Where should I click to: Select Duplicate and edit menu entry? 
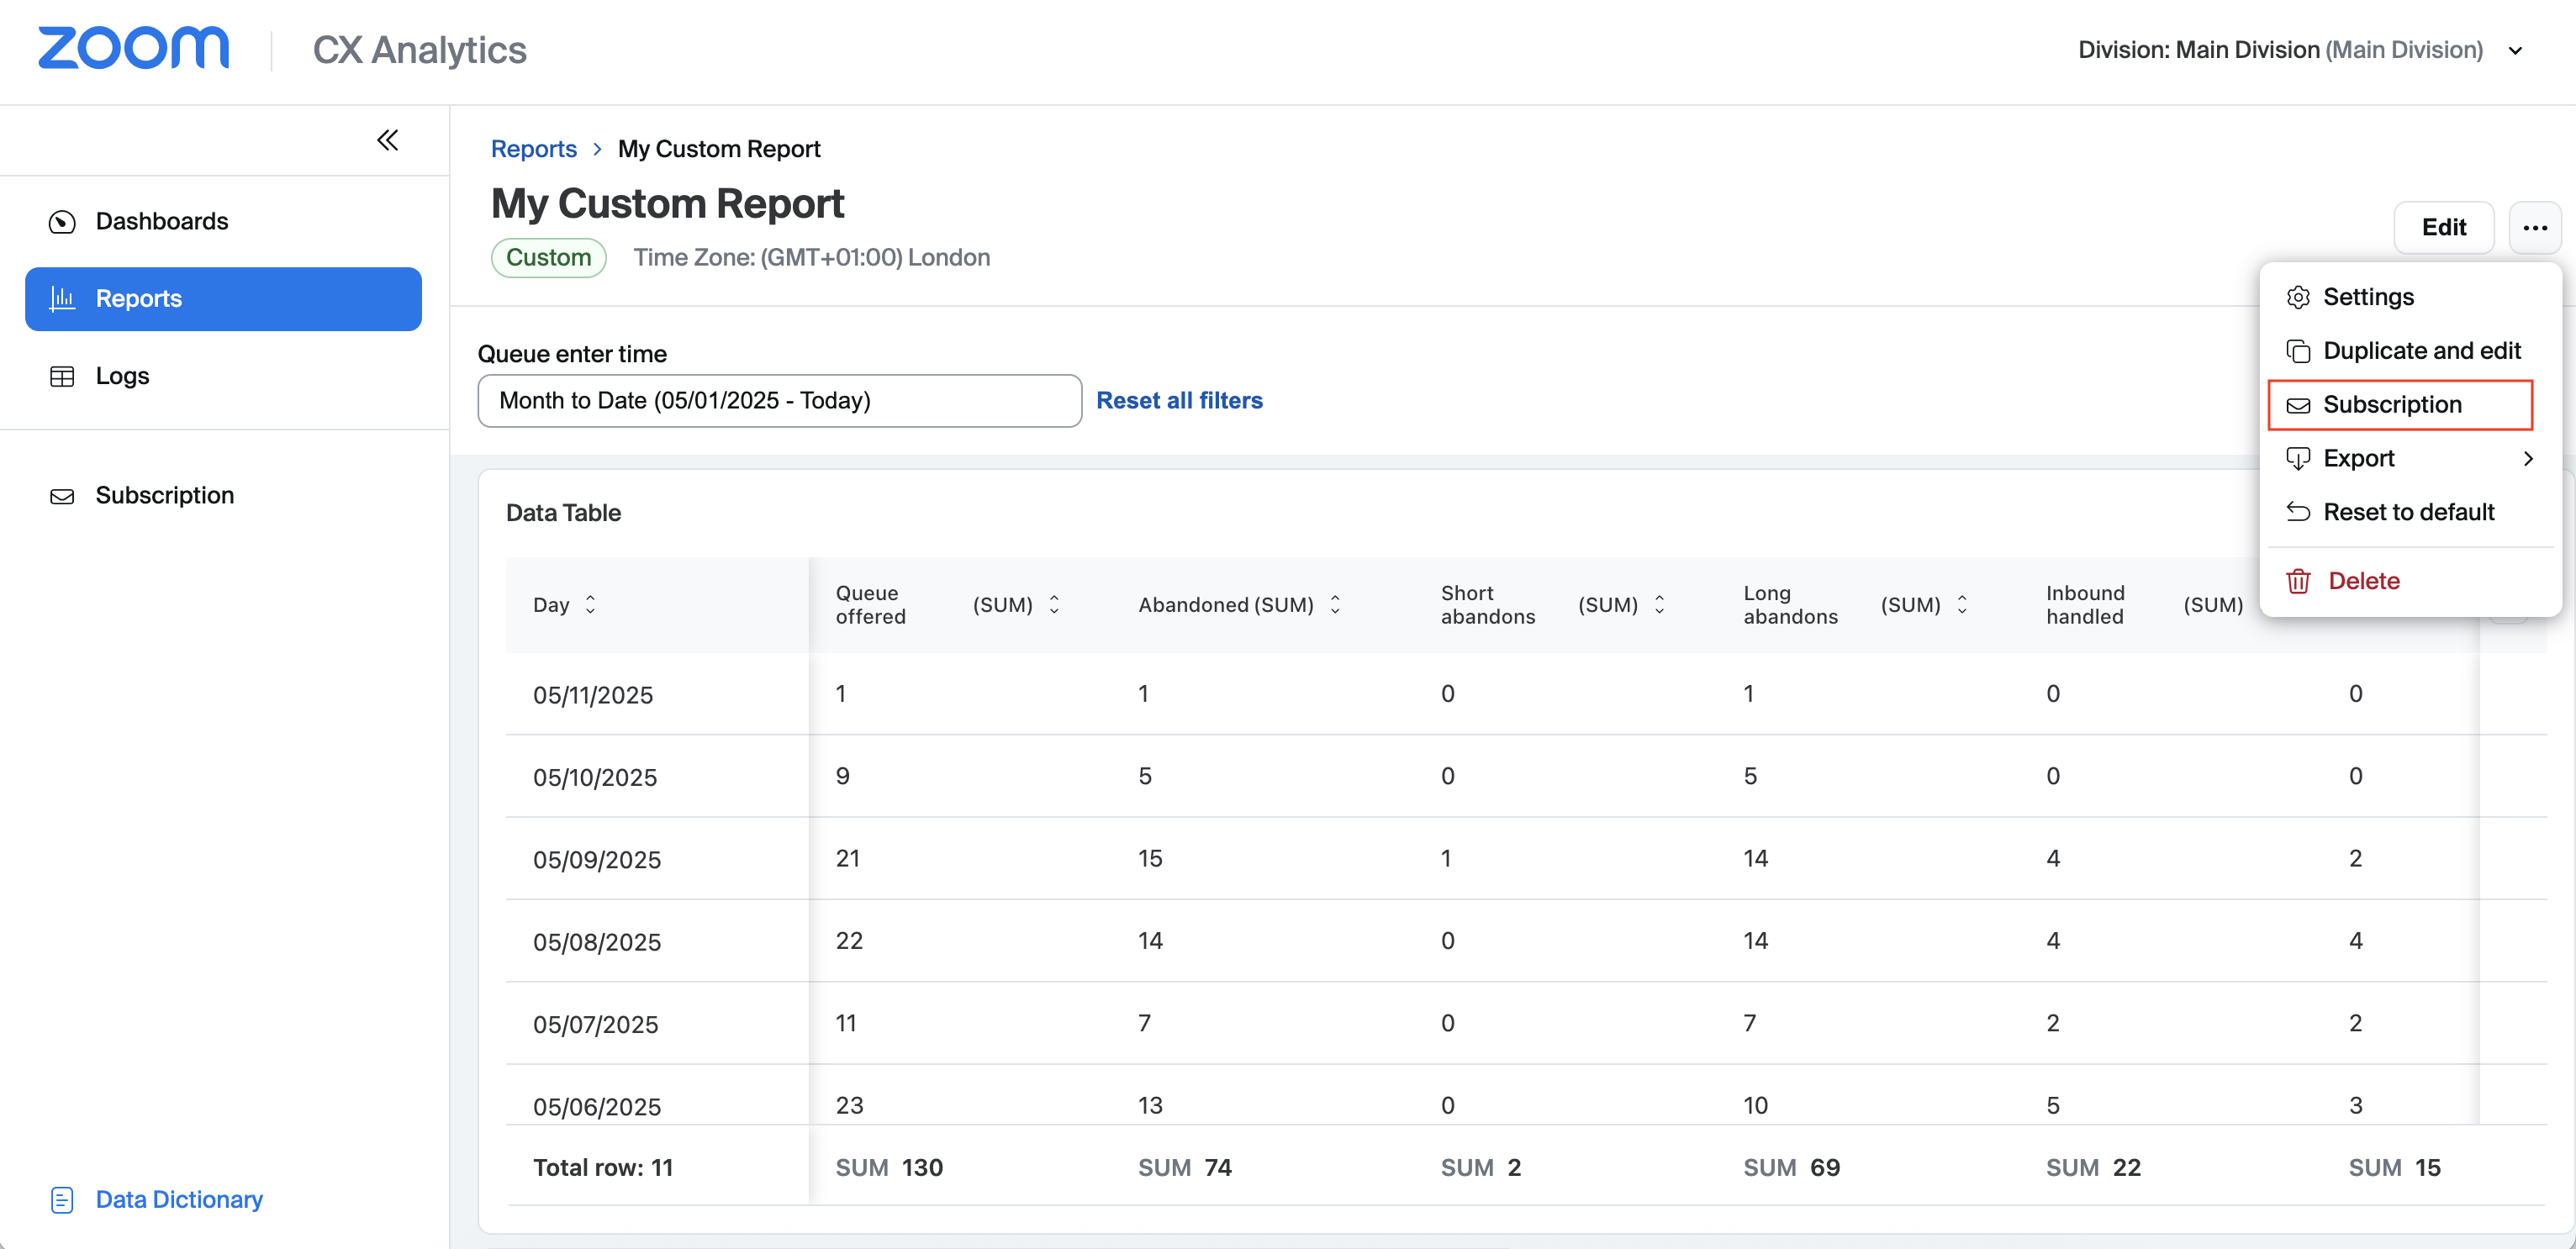coord(2421,351)
